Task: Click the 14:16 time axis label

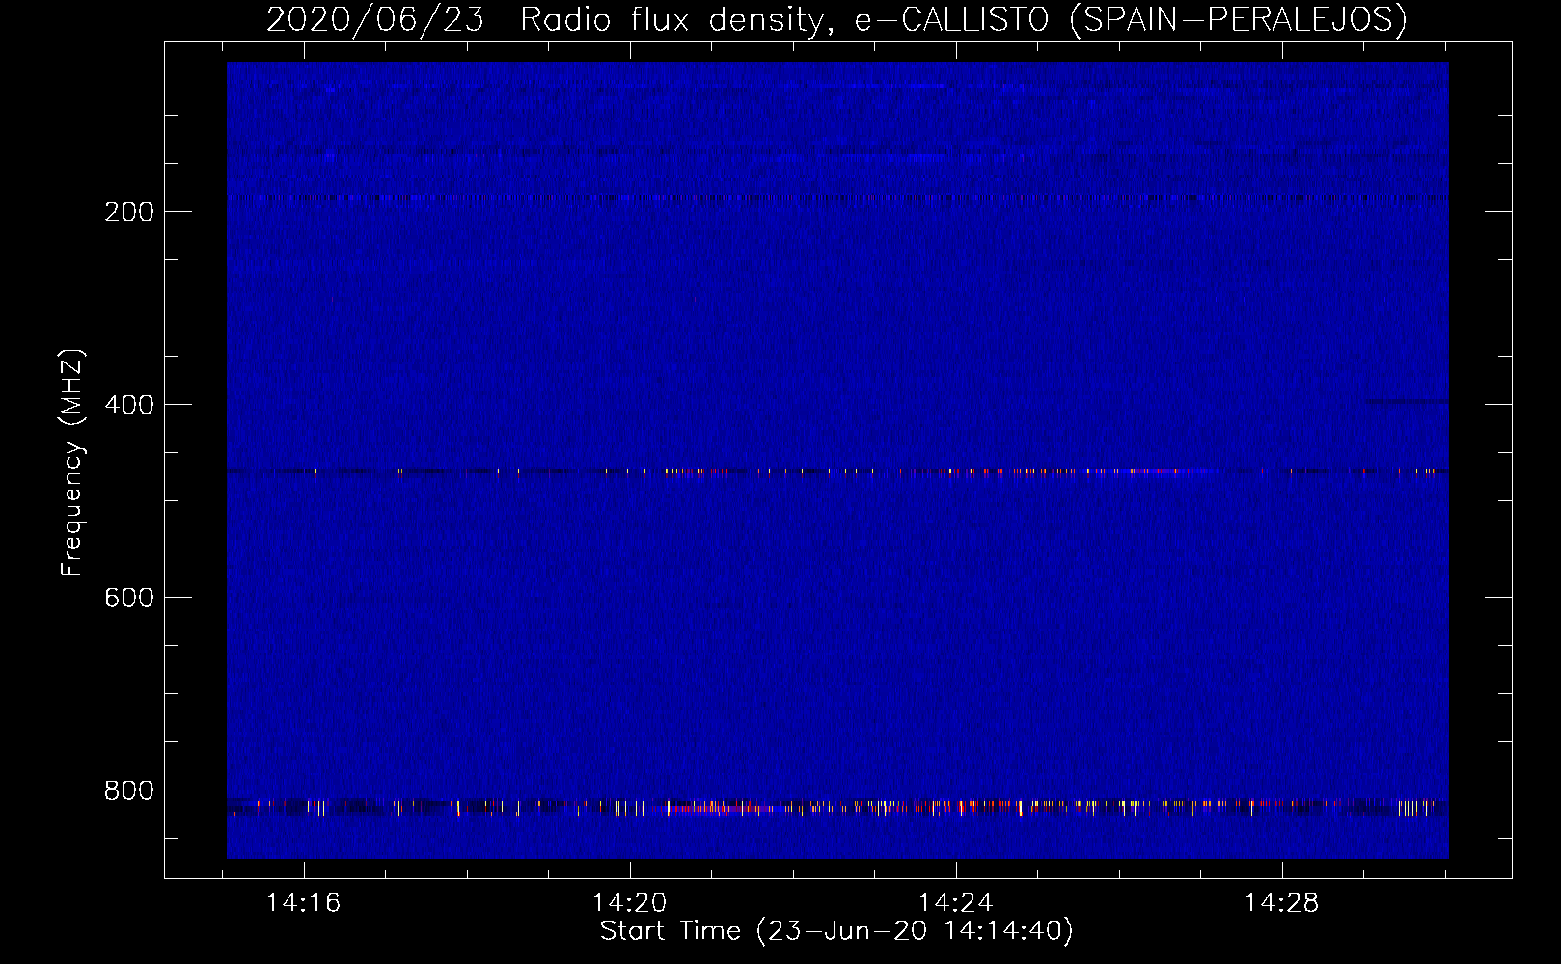Action: (304, 903)
